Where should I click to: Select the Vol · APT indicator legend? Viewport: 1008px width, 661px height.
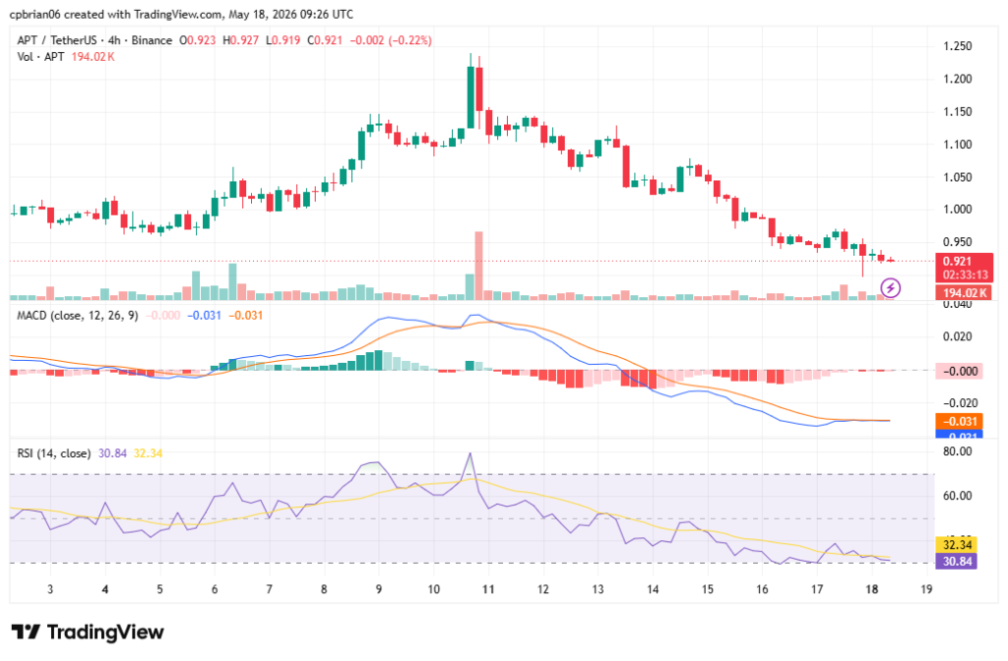coord(40,57)
